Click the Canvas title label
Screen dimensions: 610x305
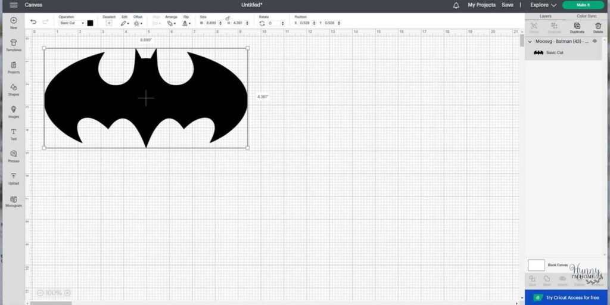(x=33, y=5)
